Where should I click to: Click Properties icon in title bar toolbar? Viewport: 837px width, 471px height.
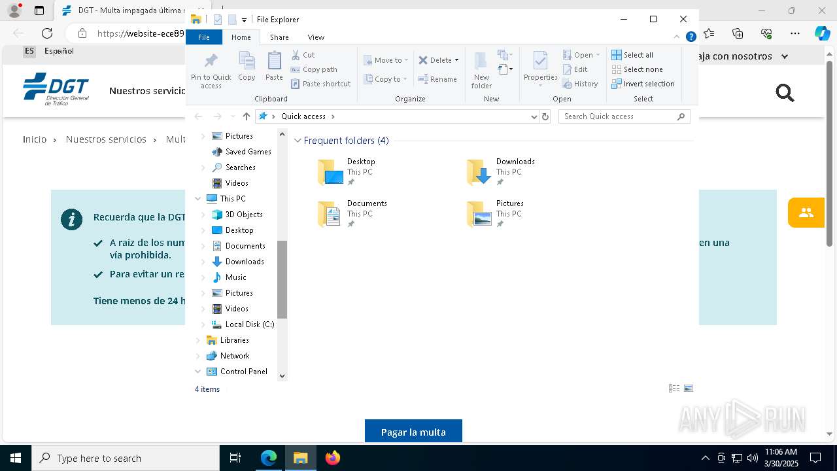point(218,20)
